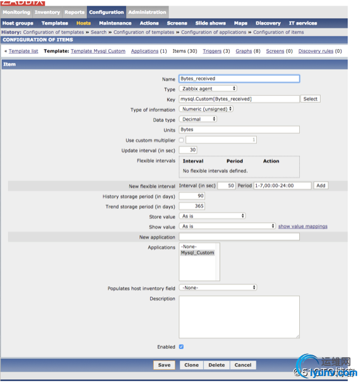This screenshot has height=383, width=361.
Task: Open the Template Mysql Custom link
Action: (x=98, y=51)
